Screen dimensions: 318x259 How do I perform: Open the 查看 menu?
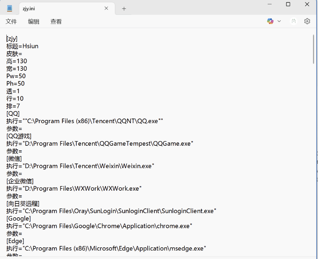56,21
